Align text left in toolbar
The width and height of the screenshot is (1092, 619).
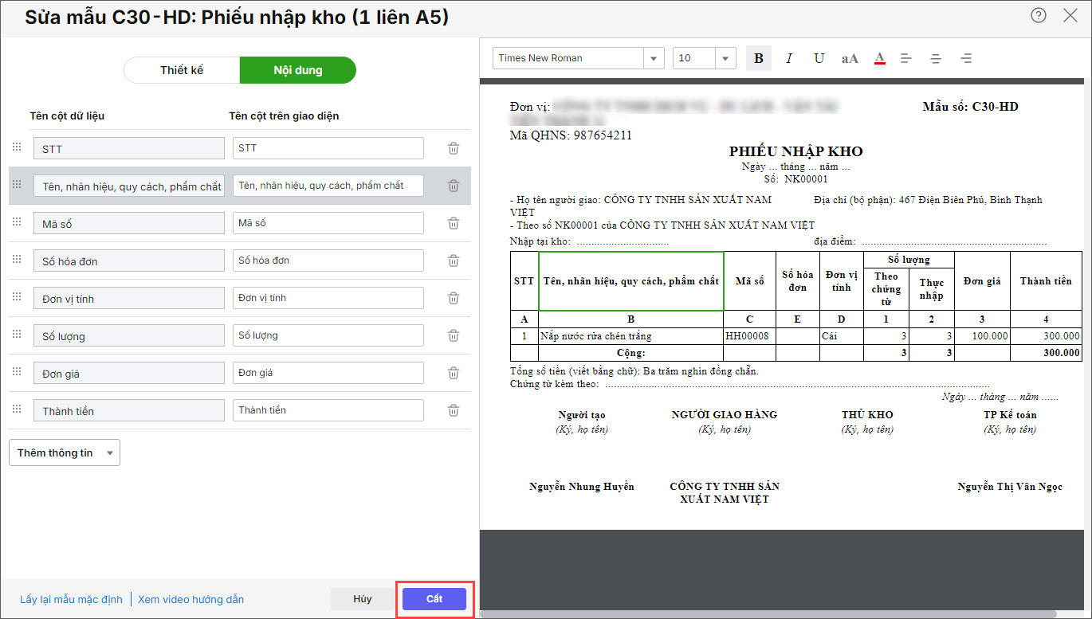click(906, 58)
